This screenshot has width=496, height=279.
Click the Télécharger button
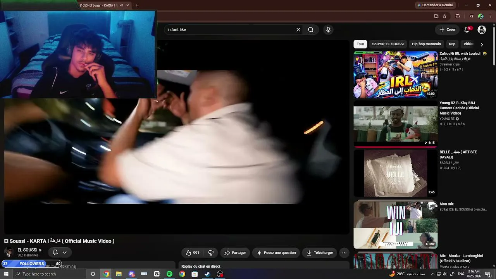(x=320, y=253)
